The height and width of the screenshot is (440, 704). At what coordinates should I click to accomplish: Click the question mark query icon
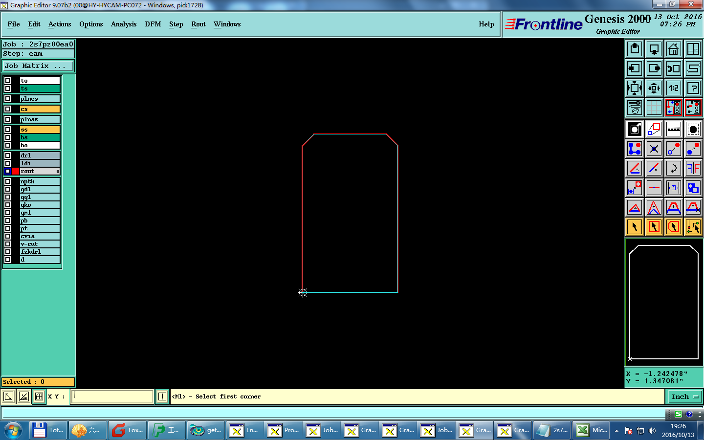pyautogui.click(x=693, y=88)
